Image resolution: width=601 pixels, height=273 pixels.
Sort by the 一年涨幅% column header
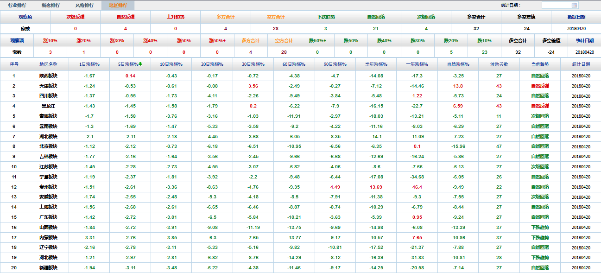coord(417,64)
